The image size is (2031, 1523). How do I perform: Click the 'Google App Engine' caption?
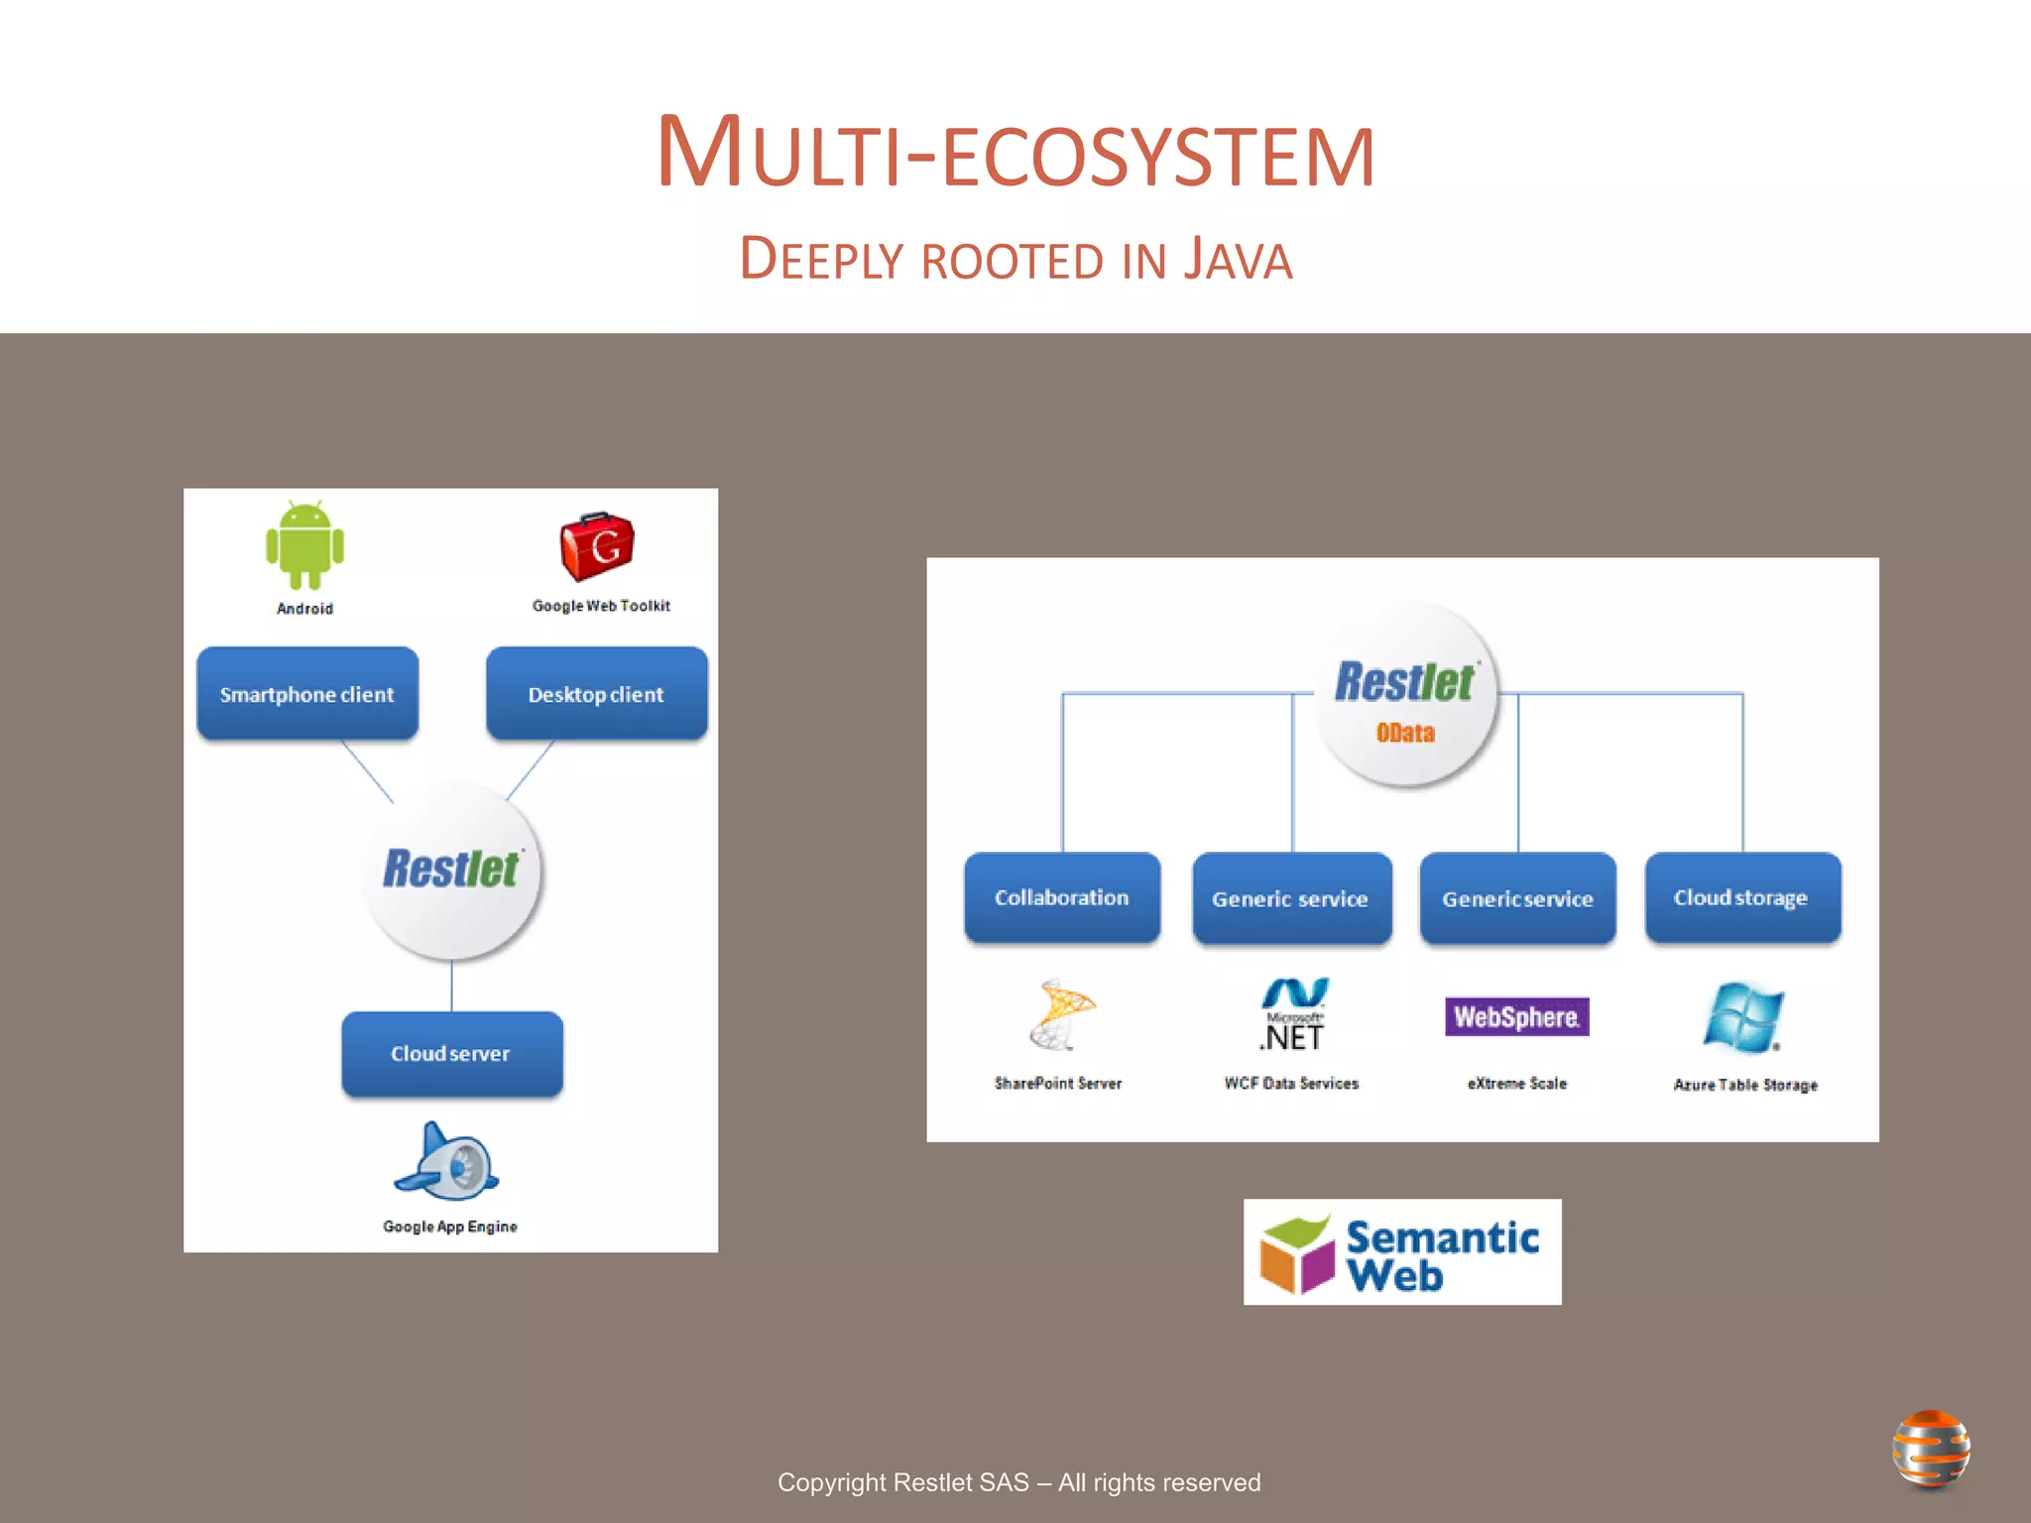(450, 1227)
